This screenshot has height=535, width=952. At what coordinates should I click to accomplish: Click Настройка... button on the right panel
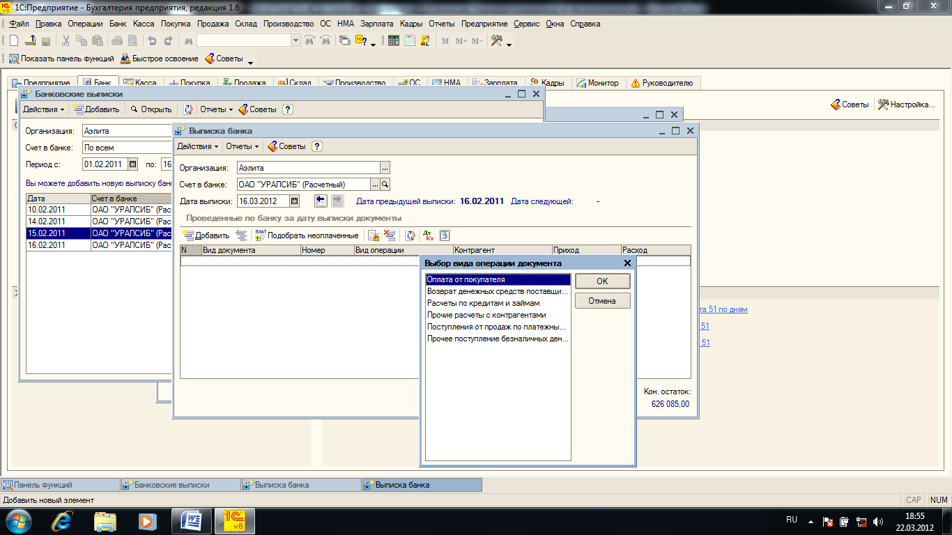click(905, 104)
